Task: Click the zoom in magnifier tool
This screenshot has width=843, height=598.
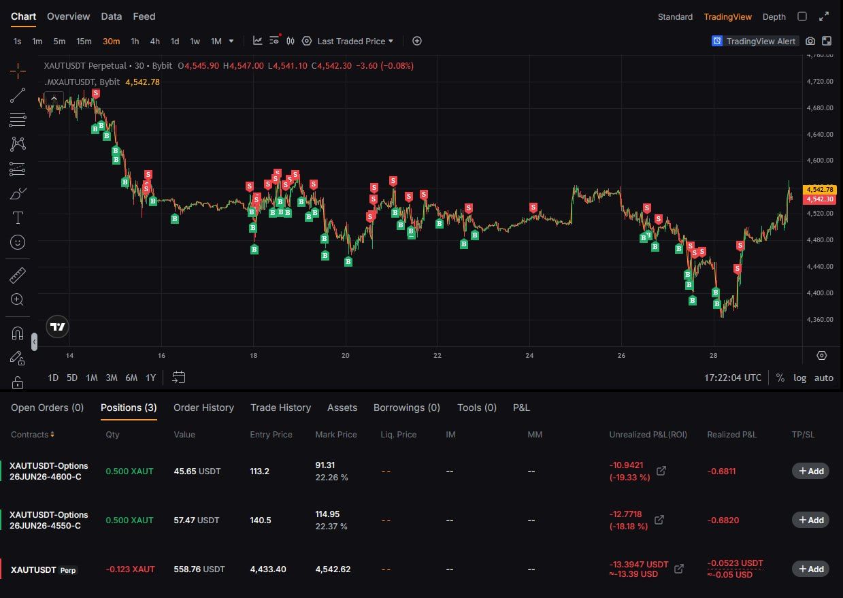Action: click(x=18, y=299)
